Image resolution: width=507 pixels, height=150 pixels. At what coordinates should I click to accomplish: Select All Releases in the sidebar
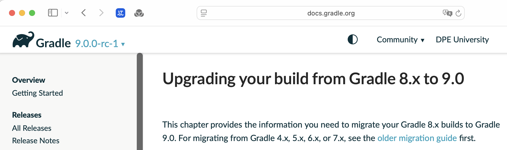coord(32,128)
